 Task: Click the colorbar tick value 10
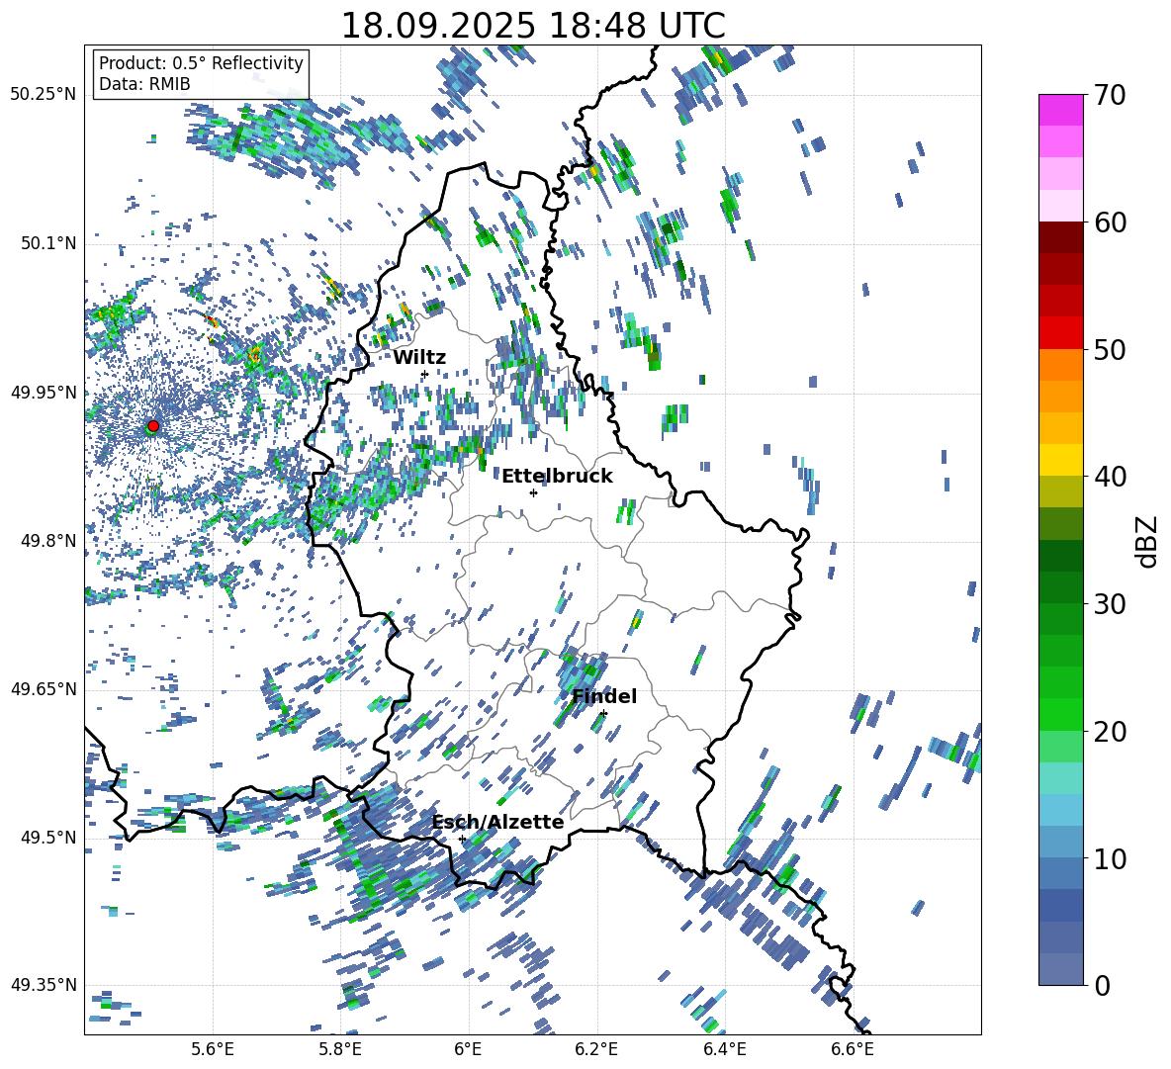1110,858
